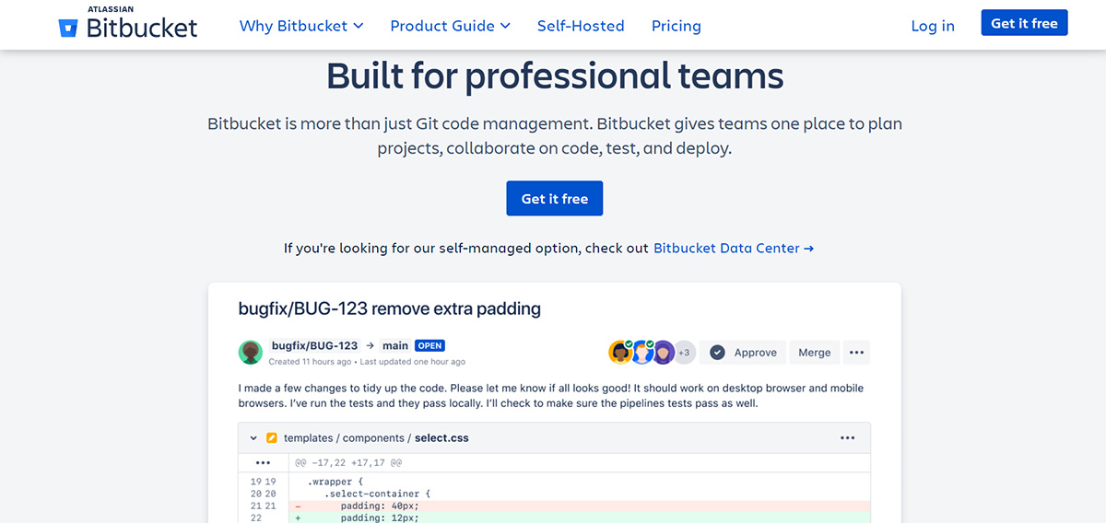1106x523 pixels.
Task: Open the select.css file more options menu
Action: coord(848,438)
